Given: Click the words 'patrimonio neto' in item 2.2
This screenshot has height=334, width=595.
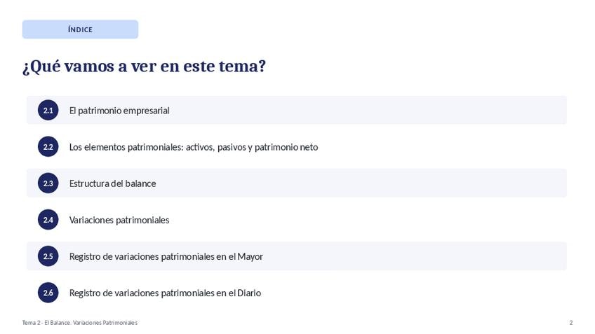Looking at the screenshot, I should pos(286,147).
